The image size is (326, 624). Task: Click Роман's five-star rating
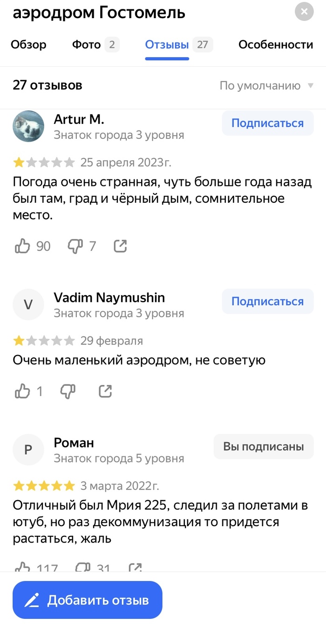point(44,486)
